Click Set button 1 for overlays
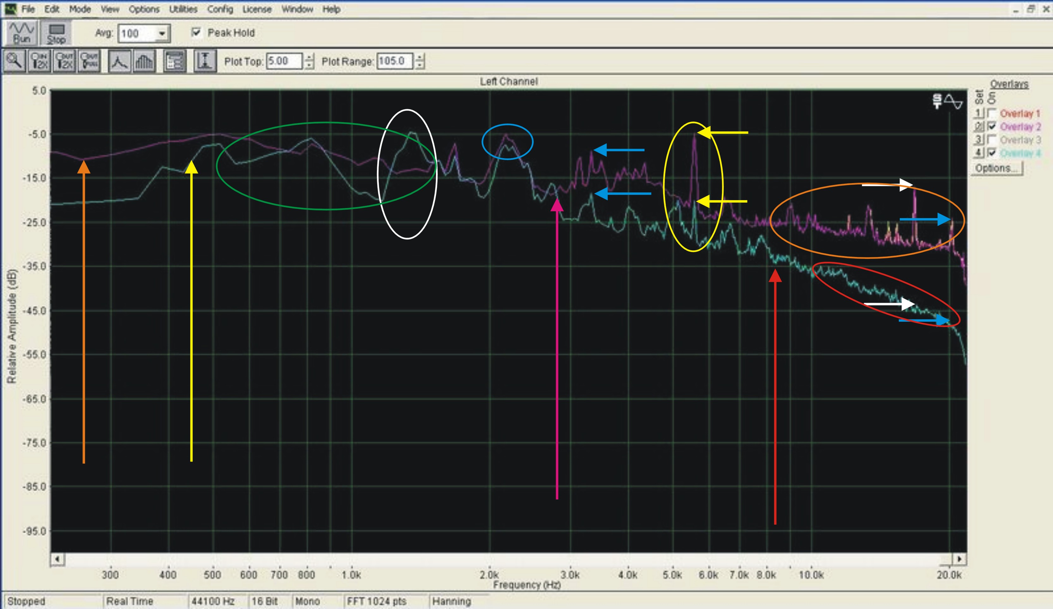Viewport: 1053px width, 609px height. [979, 113]
